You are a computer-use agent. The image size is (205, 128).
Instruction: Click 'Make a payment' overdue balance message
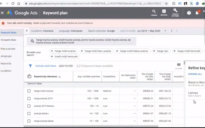[x=63, y=23]
